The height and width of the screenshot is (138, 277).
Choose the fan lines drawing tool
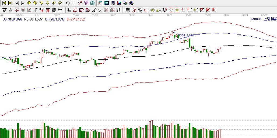[x=75, y=10]
